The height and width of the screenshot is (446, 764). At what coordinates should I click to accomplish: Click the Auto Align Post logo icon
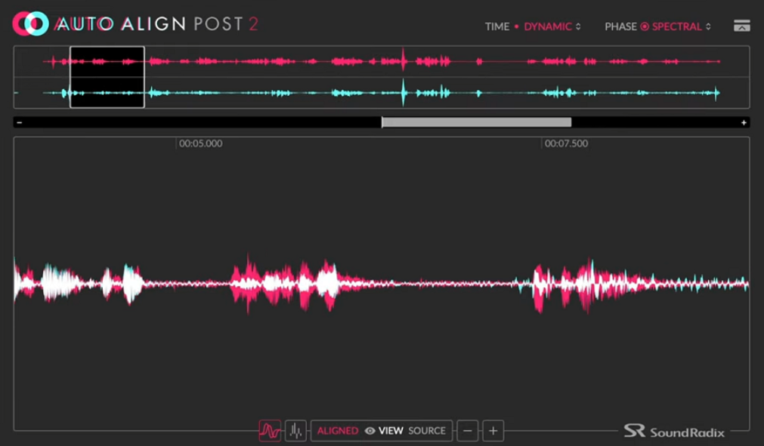pos(31,23)
